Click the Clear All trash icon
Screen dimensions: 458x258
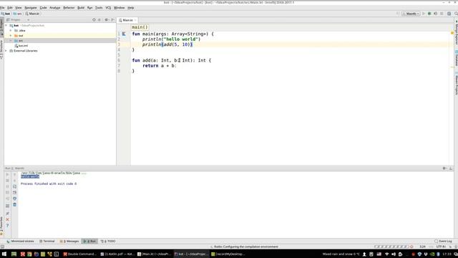[14, 204]
